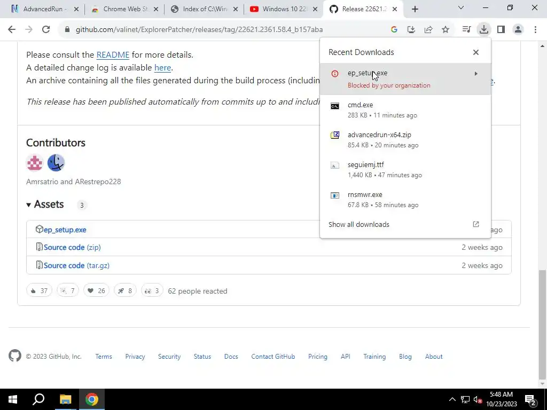Open GitHub logo in the footer

point(15,356)
